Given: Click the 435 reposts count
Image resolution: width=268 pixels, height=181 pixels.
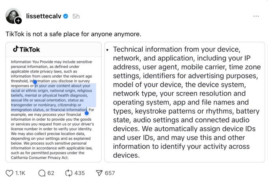Looking at the screenshot, I should [80, 173].
